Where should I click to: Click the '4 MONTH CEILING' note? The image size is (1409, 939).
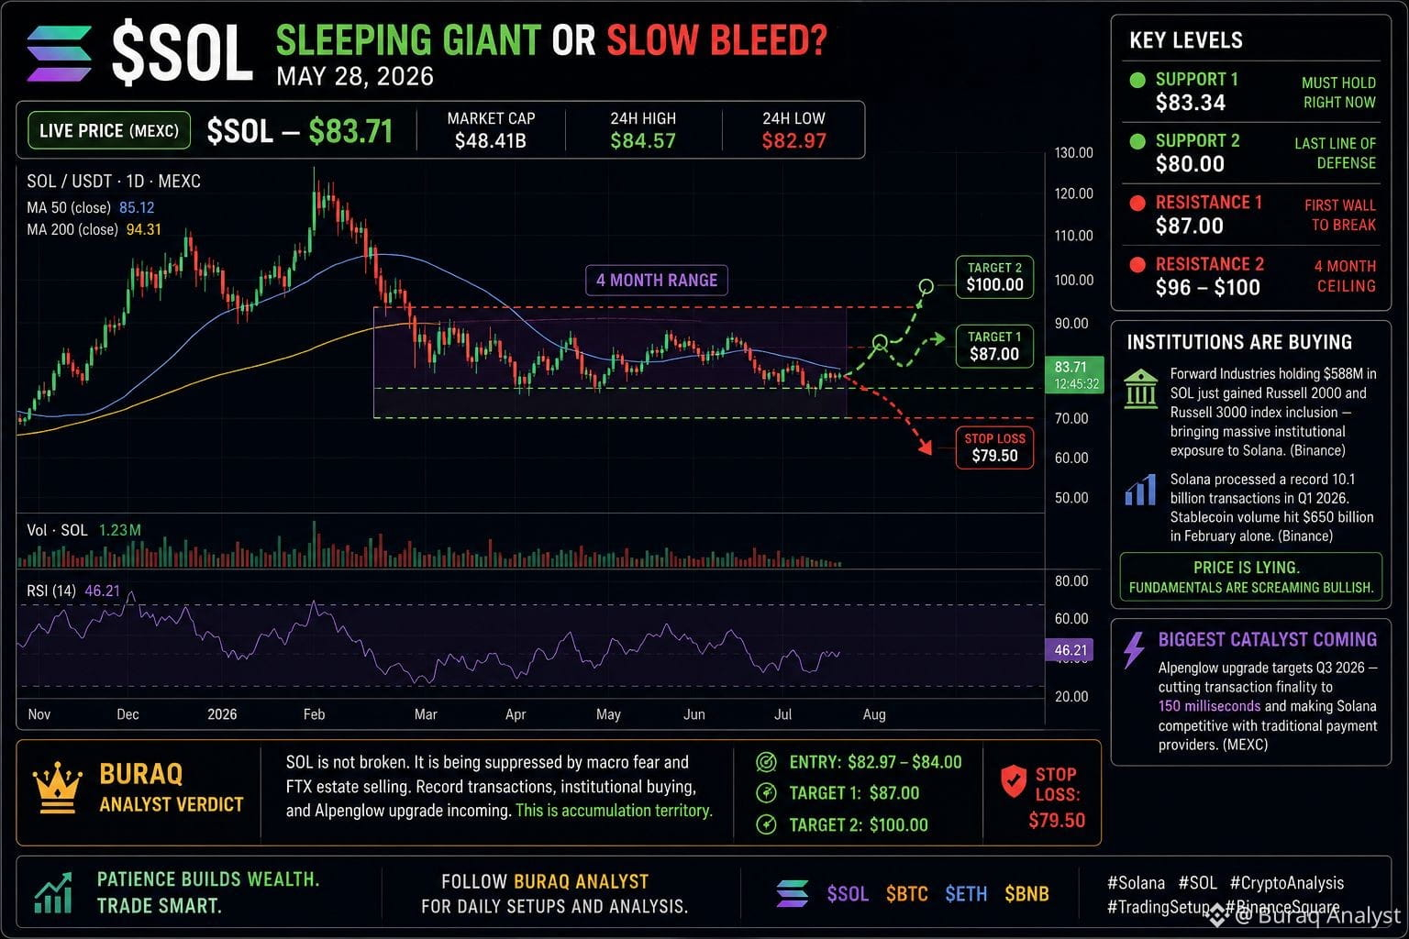pyautogui.click(x=1345, y=276)
